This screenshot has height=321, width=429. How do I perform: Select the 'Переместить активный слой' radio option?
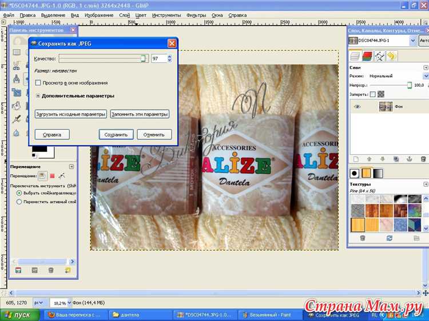pyautogui.click(x=19, y=202)
